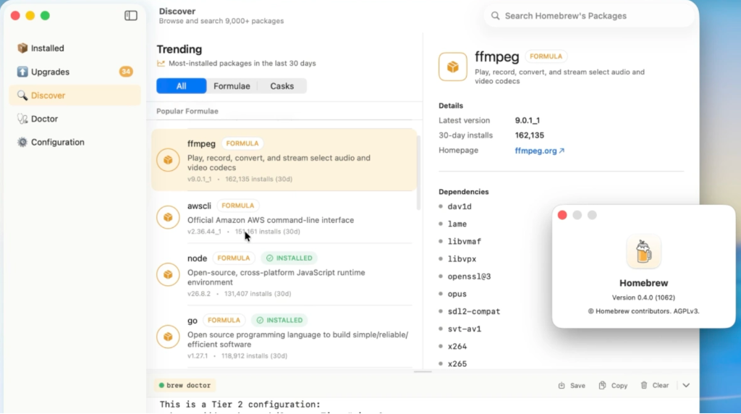The image size is (741, 414).
Task: Click the INSTALLED badge on node row
Action: pos(289,258)
